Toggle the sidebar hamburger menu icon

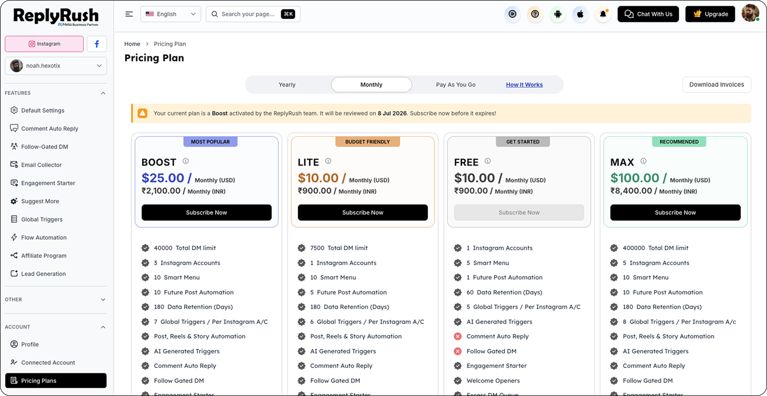click(129, 14)
